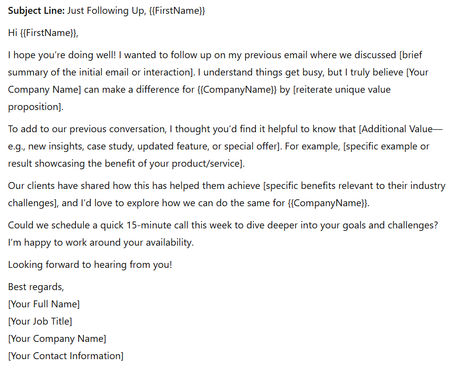This screenshot has height=369, width=452.
Task: Click the '[Your Contact Information]' placeholder
Action: pos(66,356)
